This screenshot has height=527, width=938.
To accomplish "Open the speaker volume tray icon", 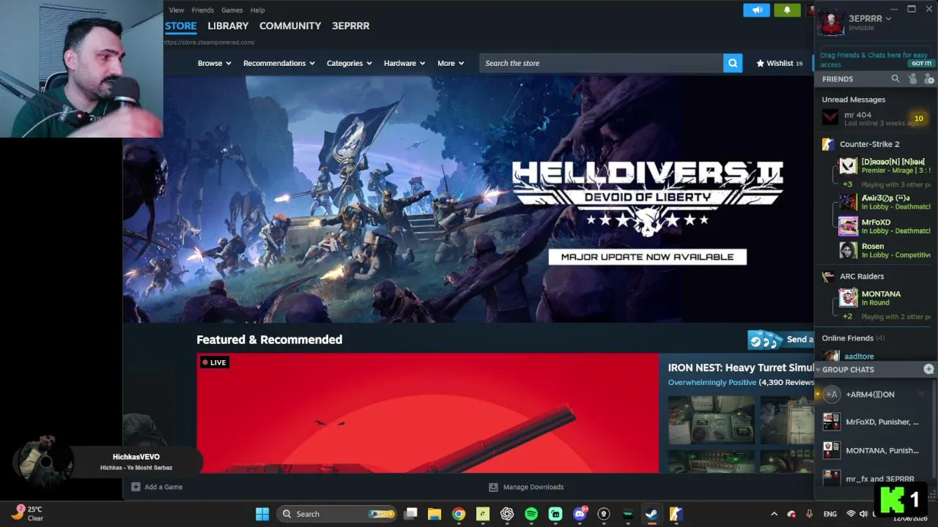I will 864,514.
